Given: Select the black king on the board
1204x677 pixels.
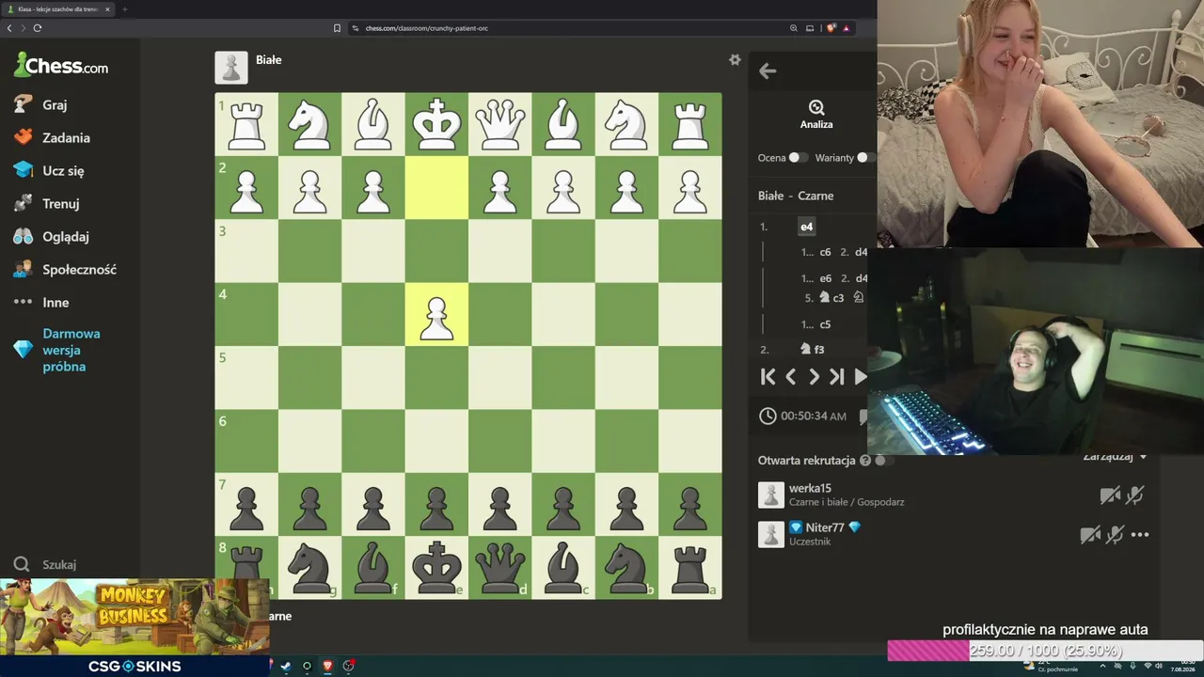Looking at the screenshot, I should [x=436, y=567].
